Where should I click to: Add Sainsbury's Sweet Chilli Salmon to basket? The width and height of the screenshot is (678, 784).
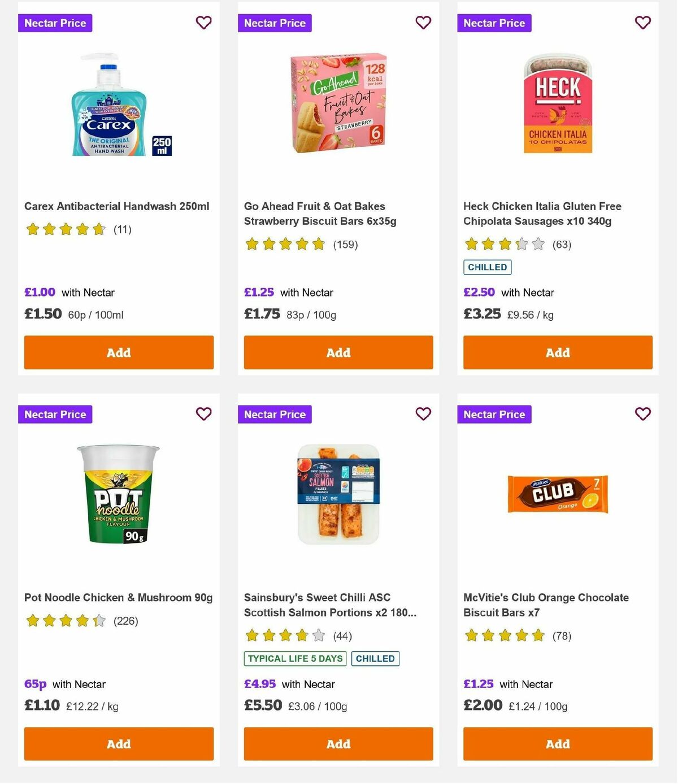tap(338, 744)
